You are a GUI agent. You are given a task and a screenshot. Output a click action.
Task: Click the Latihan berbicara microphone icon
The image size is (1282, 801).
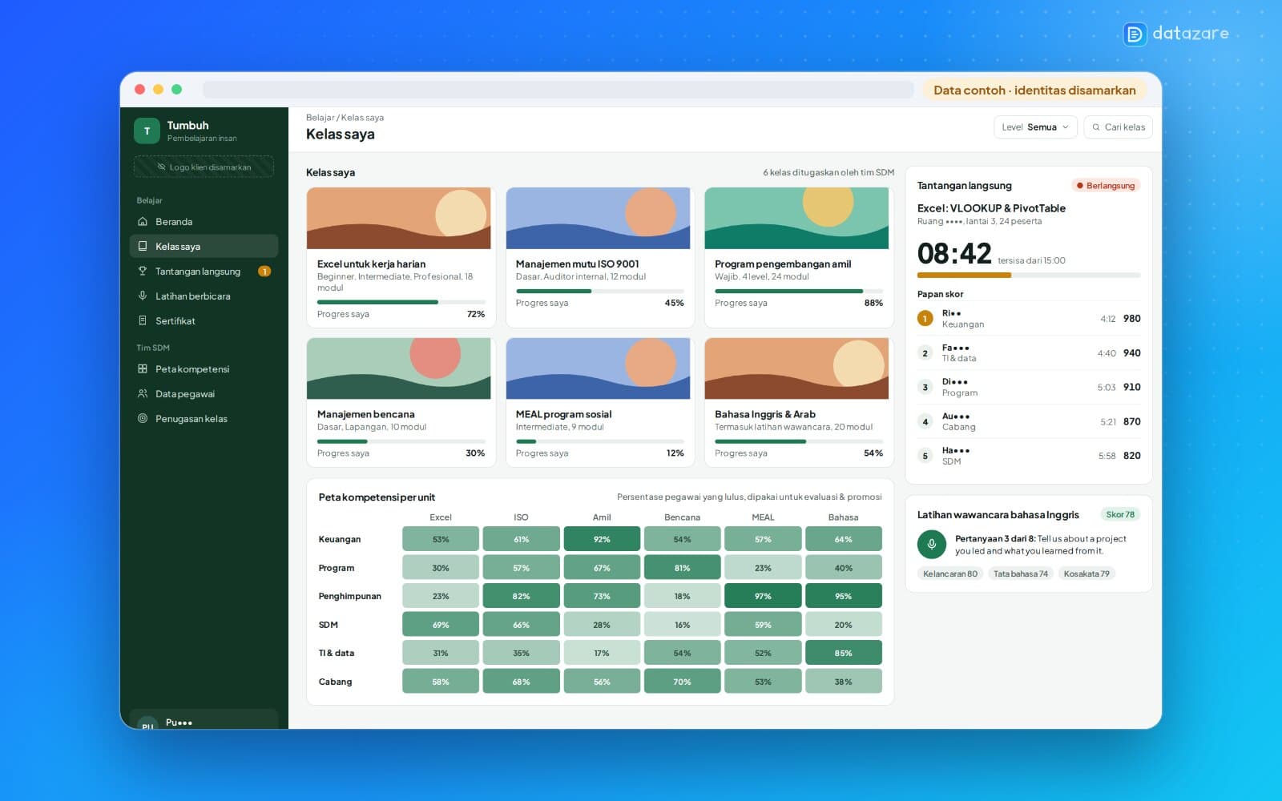pyautogui.click(x=143, y=296)
